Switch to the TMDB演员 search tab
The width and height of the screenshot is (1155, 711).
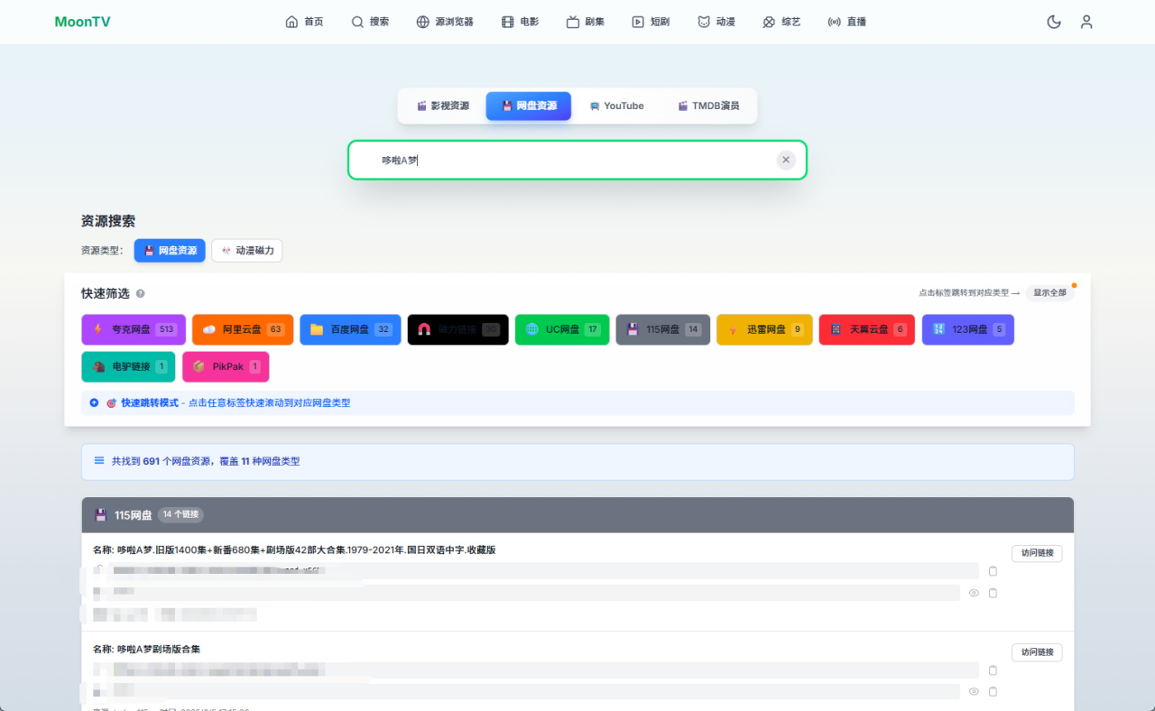tap(709, 106)
